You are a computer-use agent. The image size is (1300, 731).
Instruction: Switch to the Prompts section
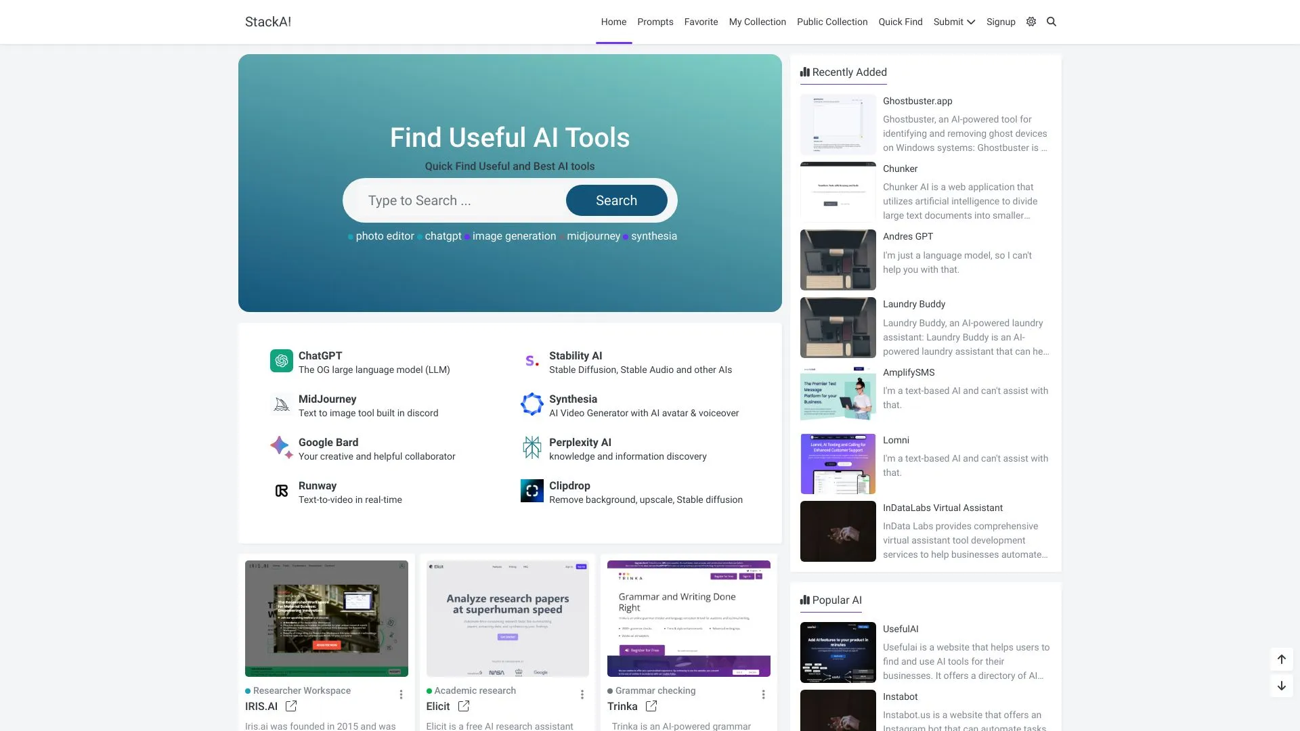[655, 22]
